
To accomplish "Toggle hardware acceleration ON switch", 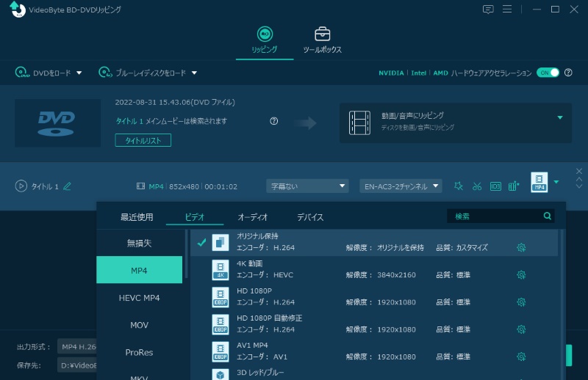I will [x=548, y=73].
